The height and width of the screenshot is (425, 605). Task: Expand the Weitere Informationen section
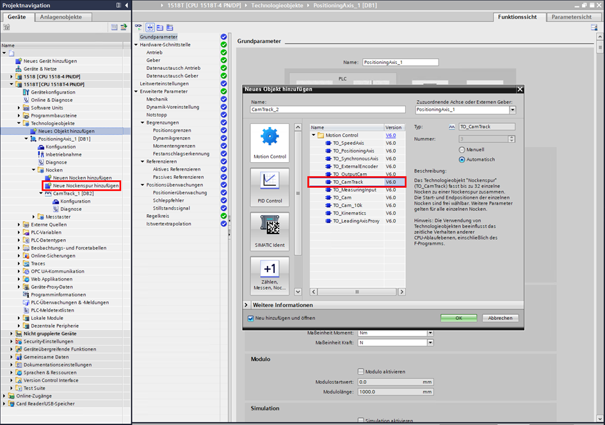pos(248,305)
